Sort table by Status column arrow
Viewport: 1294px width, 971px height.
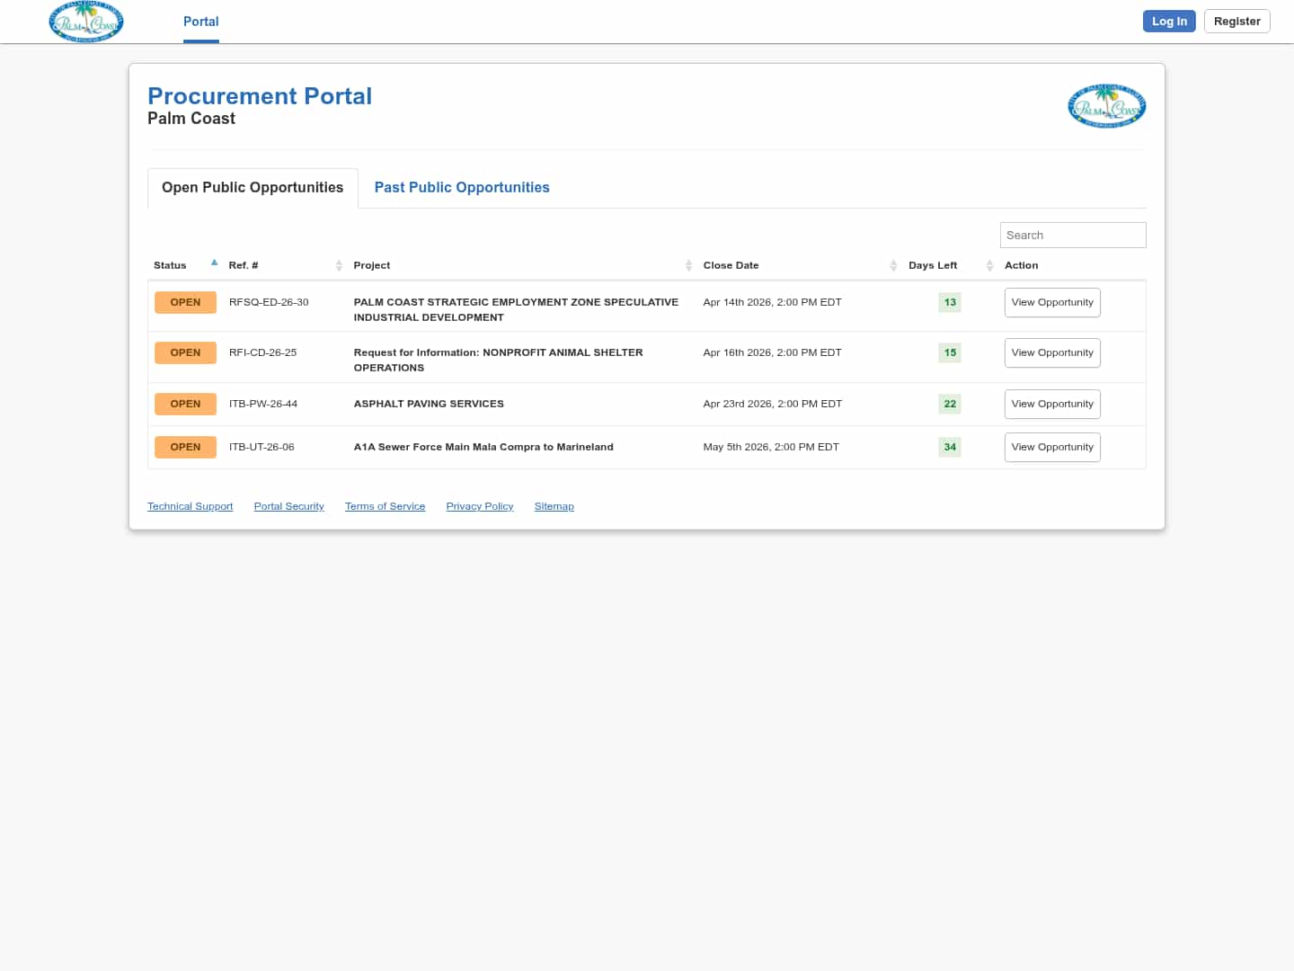click(214, 263)
